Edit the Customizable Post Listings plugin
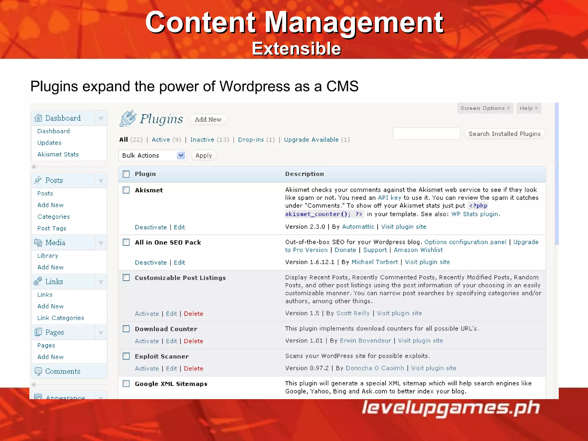This screenshot has height=441, width=588. tap(171, 314)
